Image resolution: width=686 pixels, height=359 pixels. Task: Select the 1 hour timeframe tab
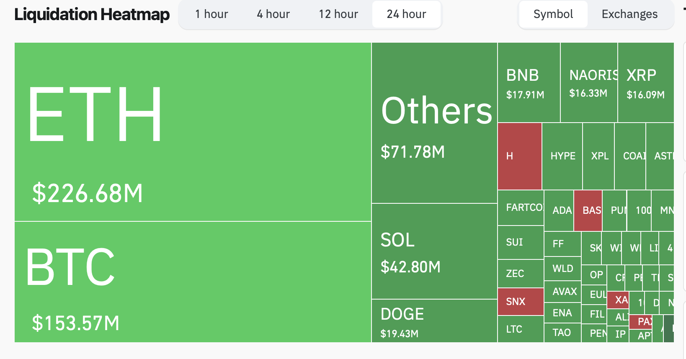tap(211, 14)
